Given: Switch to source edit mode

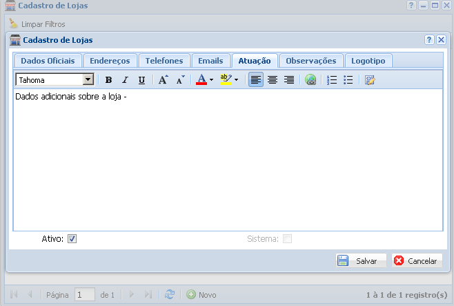Looking at the screenshot, I should tap(370, 80).
